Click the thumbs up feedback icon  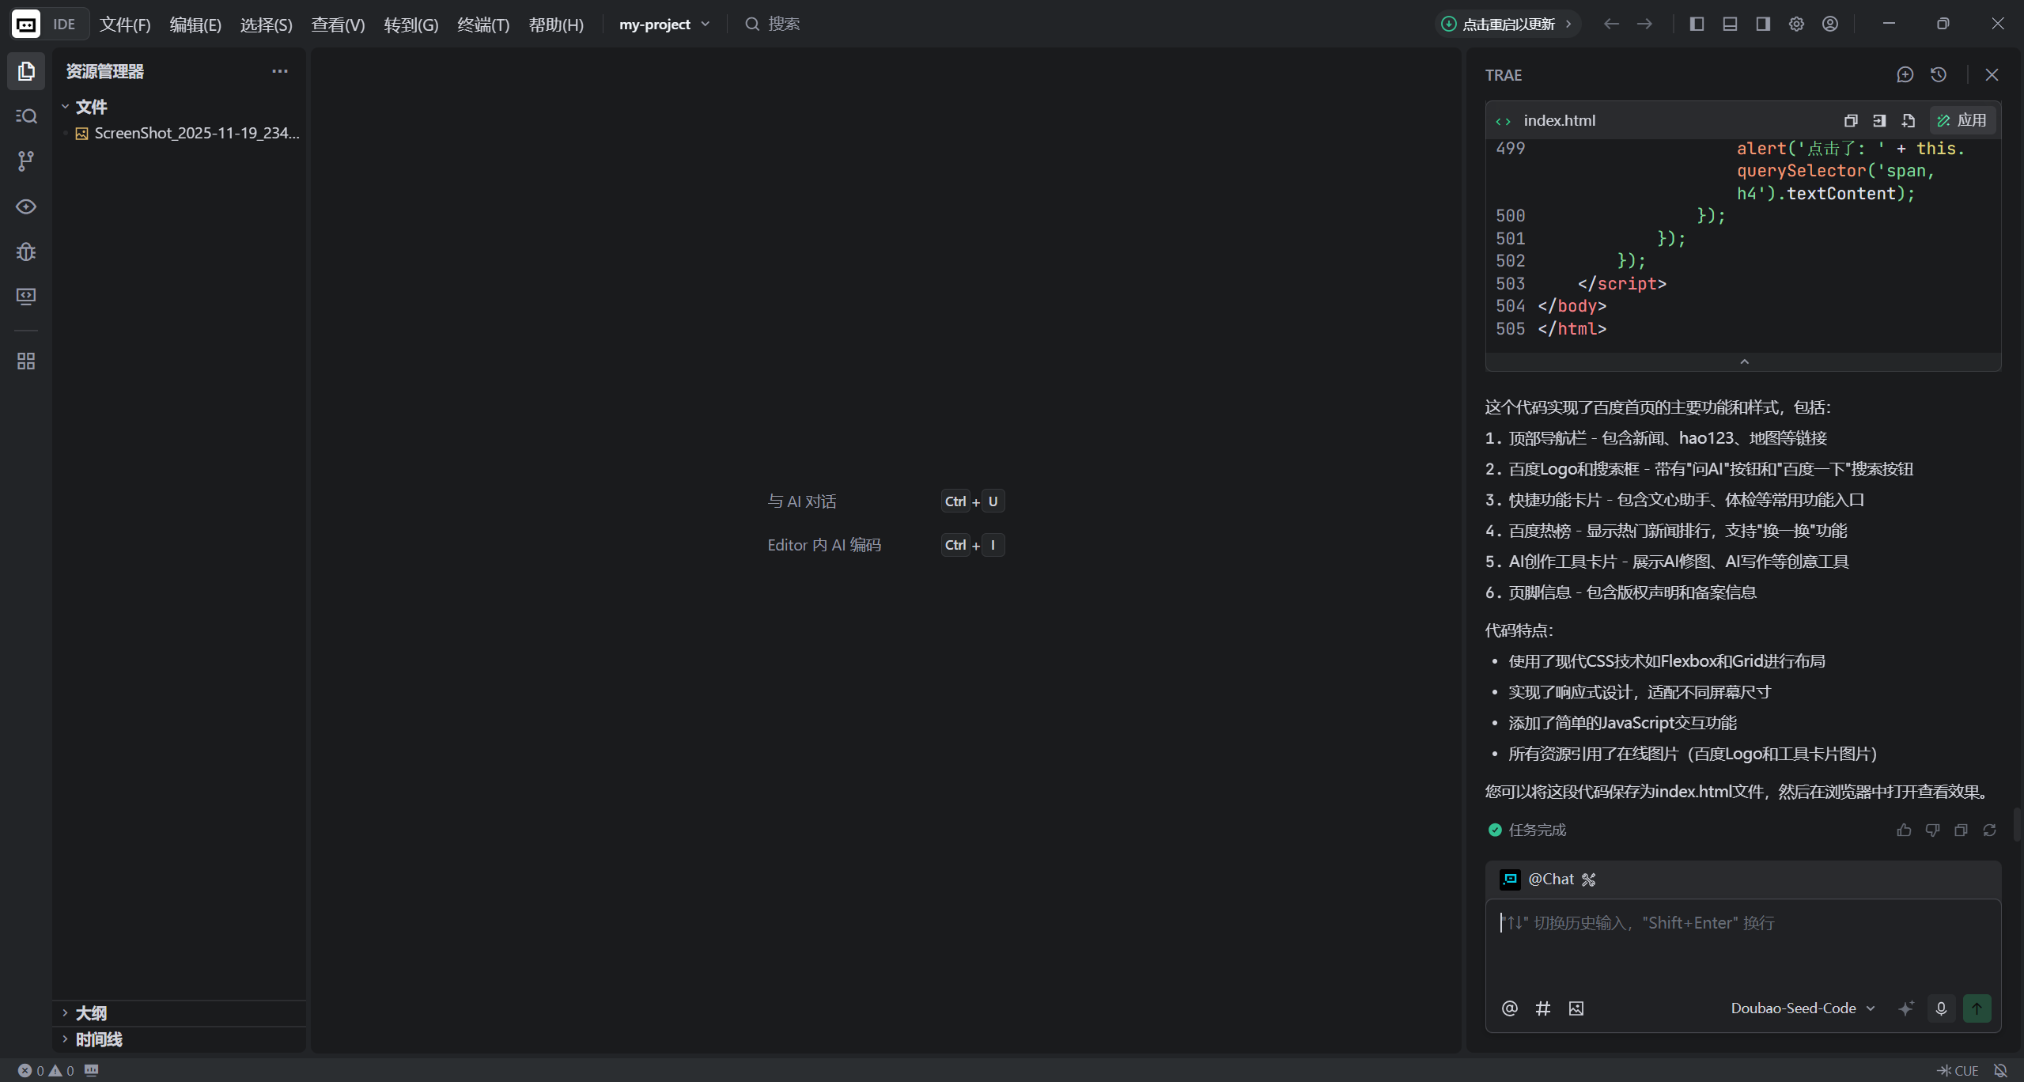pos(1903,830)
